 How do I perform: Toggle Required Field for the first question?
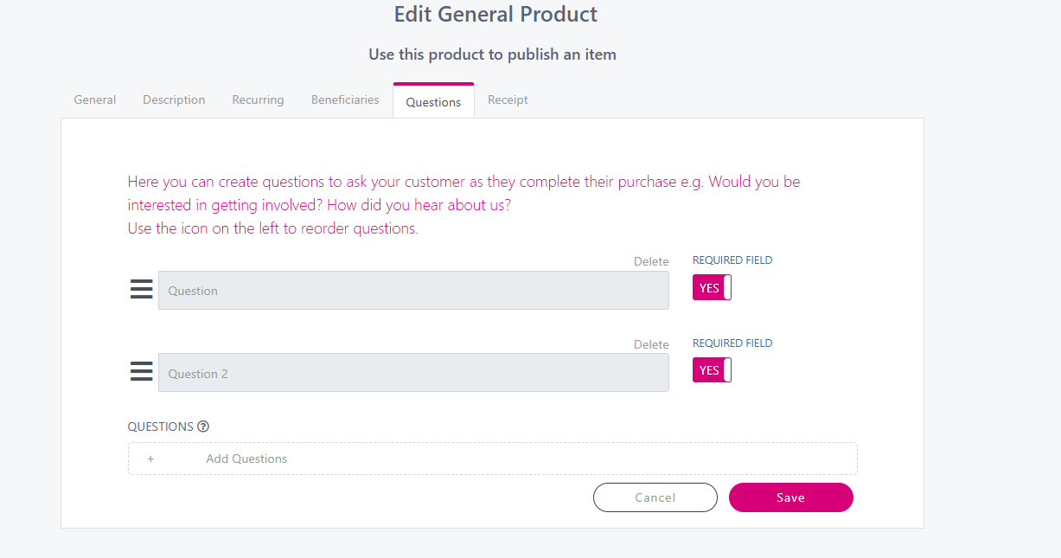[x=712, y=288]
